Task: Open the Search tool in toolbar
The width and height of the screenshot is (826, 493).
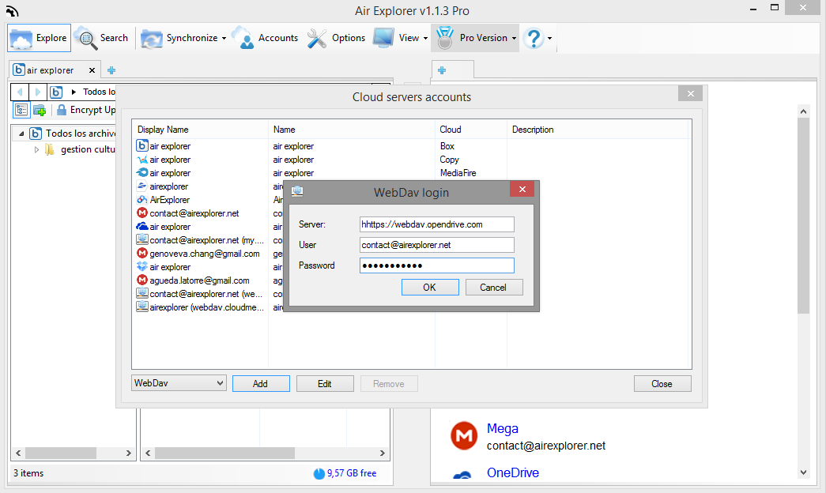Action: [x=101, y=38]
